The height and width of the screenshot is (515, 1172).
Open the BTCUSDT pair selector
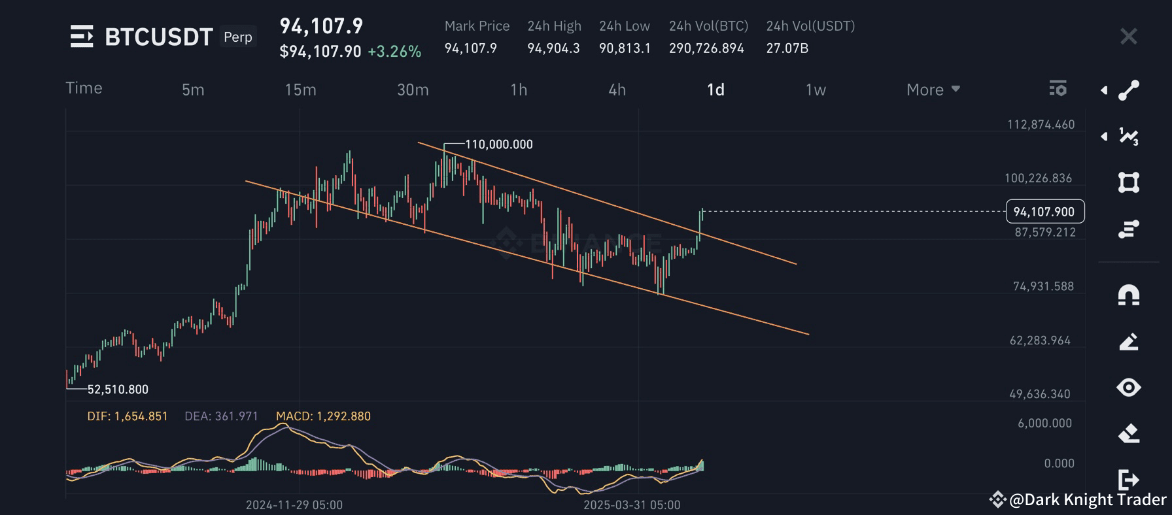159,37
